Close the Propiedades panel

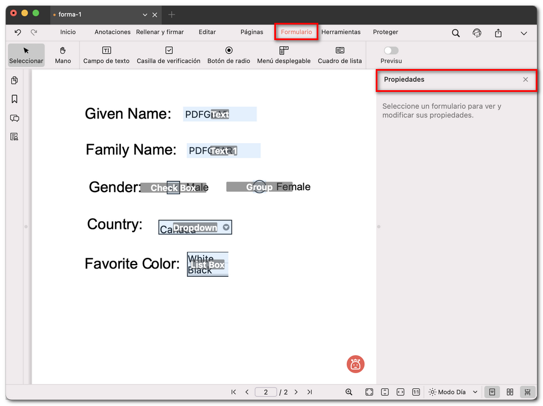click(x=525, y=80)
